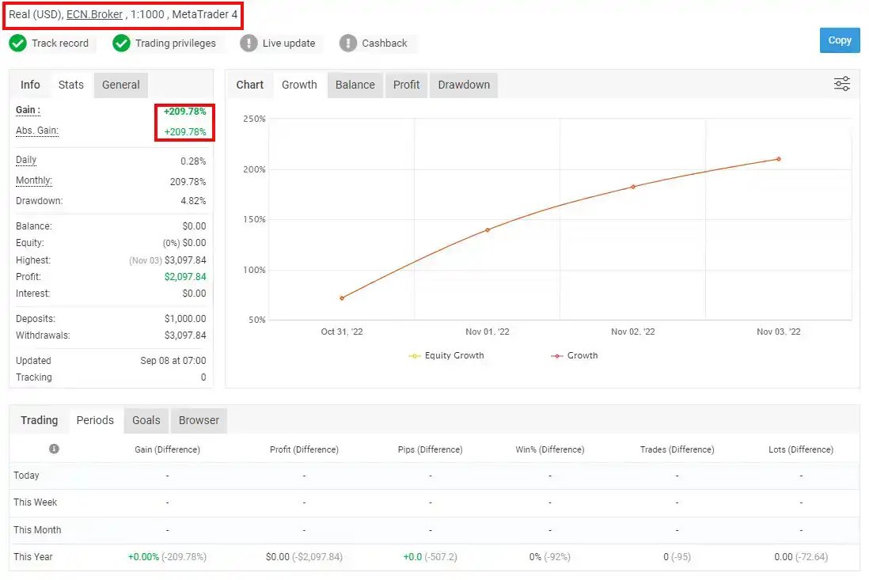Click the Track record green checkmark icon
This screenshot has width=869, height=580.
pyautogui.click(x=17, y=43)
